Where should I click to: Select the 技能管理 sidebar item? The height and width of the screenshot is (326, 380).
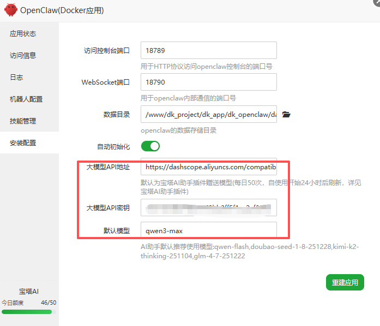[23, 121]
